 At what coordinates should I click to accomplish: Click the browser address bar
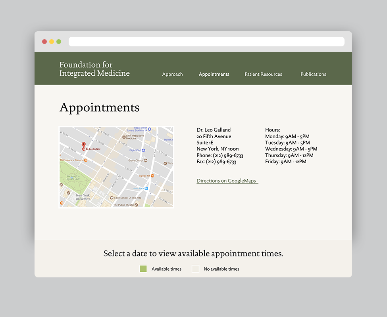pos(206,42)
